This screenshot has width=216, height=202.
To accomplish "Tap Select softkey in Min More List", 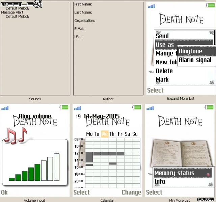I will pyautogui.click(x=154, y=192).
